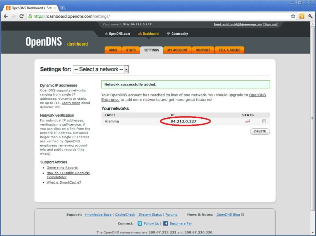Open the Hjemme network stats graph icon
This screenshot has height=236, width=316.
(248, 121)
